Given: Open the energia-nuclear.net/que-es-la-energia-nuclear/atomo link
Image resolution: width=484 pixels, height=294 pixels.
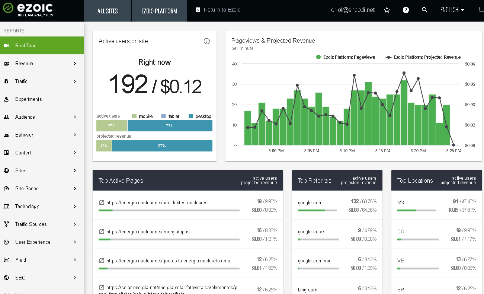Looking at the screenshot, I should tap(168, 261).
